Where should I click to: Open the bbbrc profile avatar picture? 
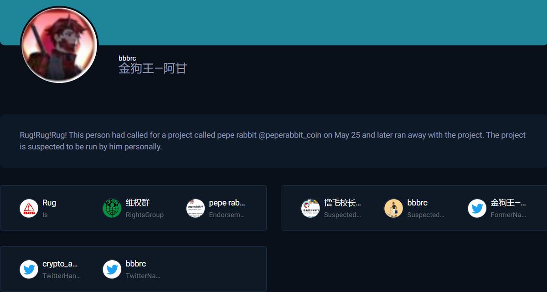[x=59, y=44]
